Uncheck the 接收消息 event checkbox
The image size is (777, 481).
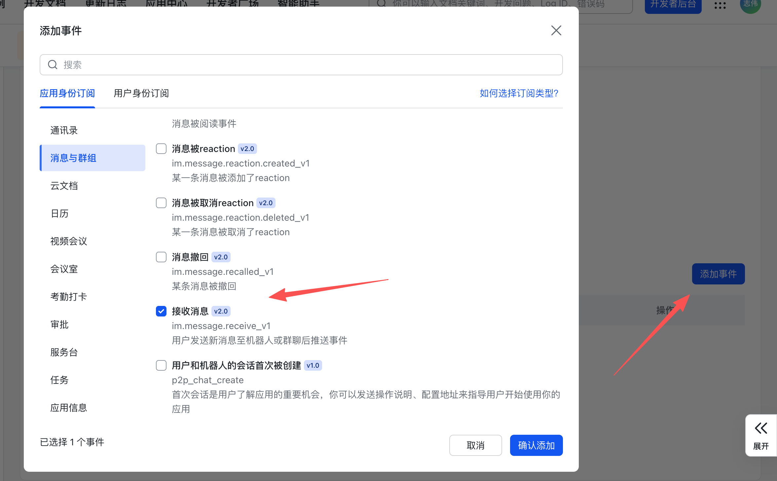(161, 311)
